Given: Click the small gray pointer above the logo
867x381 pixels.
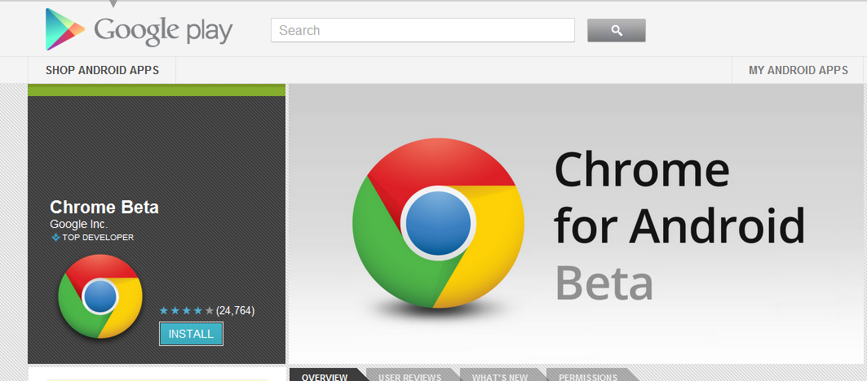Looking at the screenshot, I should (x=113, y=4).
